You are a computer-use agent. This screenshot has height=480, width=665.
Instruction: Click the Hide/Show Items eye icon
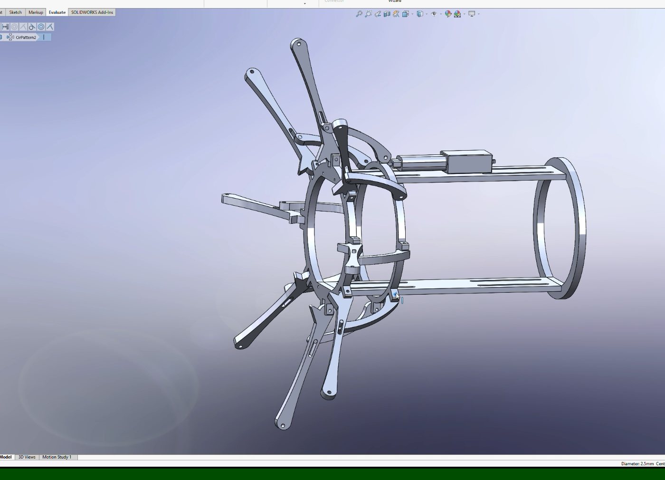(434, 14)
